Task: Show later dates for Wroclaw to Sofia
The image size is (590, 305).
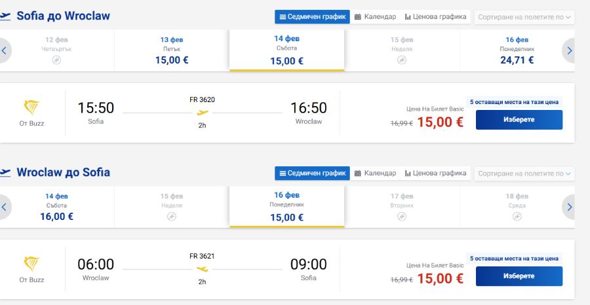Action: point(569,207)
